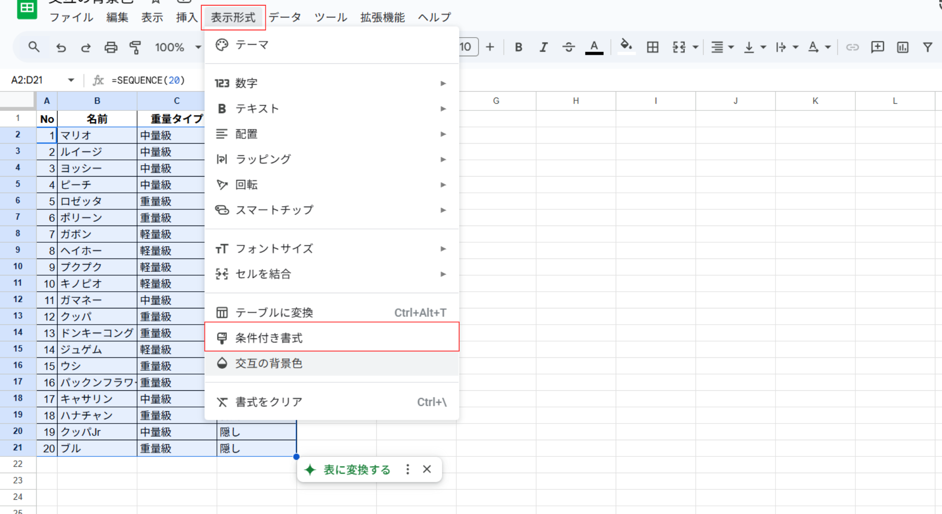Open the horizontal align dropdown

(x=722, y=47)
